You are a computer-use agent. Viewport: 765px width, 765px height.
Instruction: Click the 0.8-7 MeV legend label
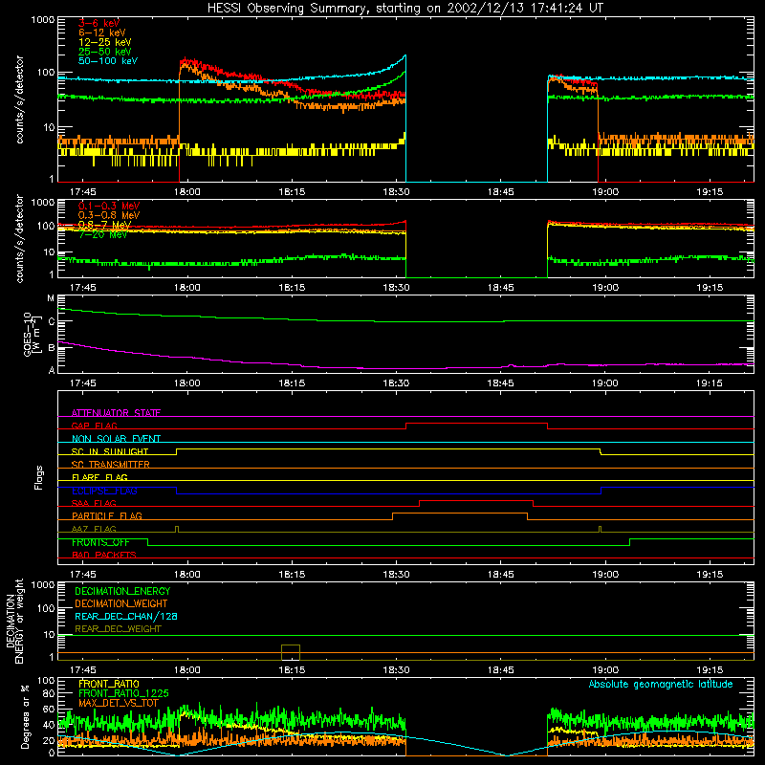click(104, 225)
